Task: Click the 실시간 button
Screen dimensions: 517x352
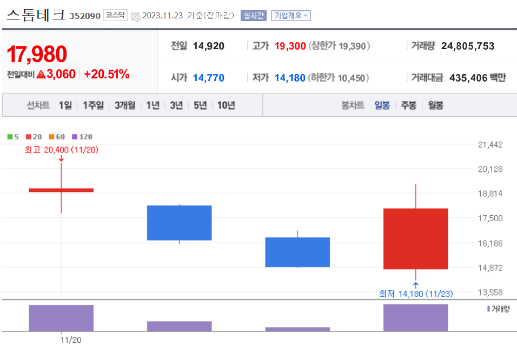Action: (254, 16)
